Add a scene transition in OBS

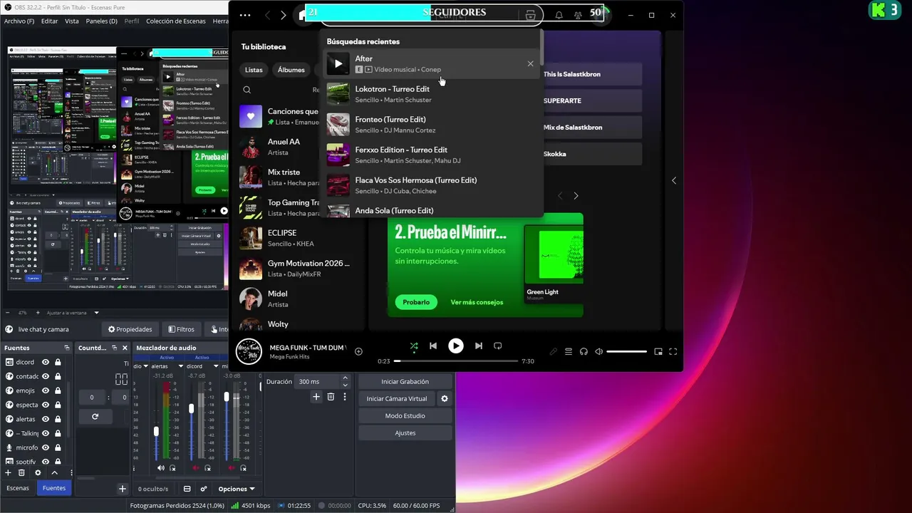click(x=316, y=397)
